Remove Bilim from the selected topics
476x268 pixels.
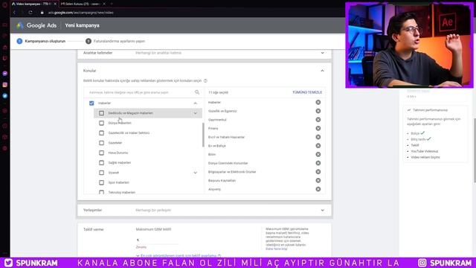click(x=318, y=154)
